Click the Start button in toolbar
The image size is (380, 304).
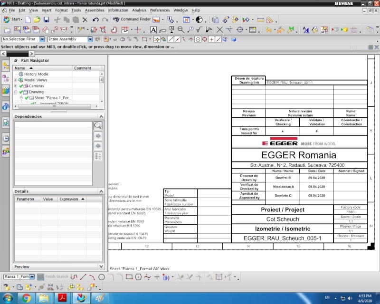13,19
